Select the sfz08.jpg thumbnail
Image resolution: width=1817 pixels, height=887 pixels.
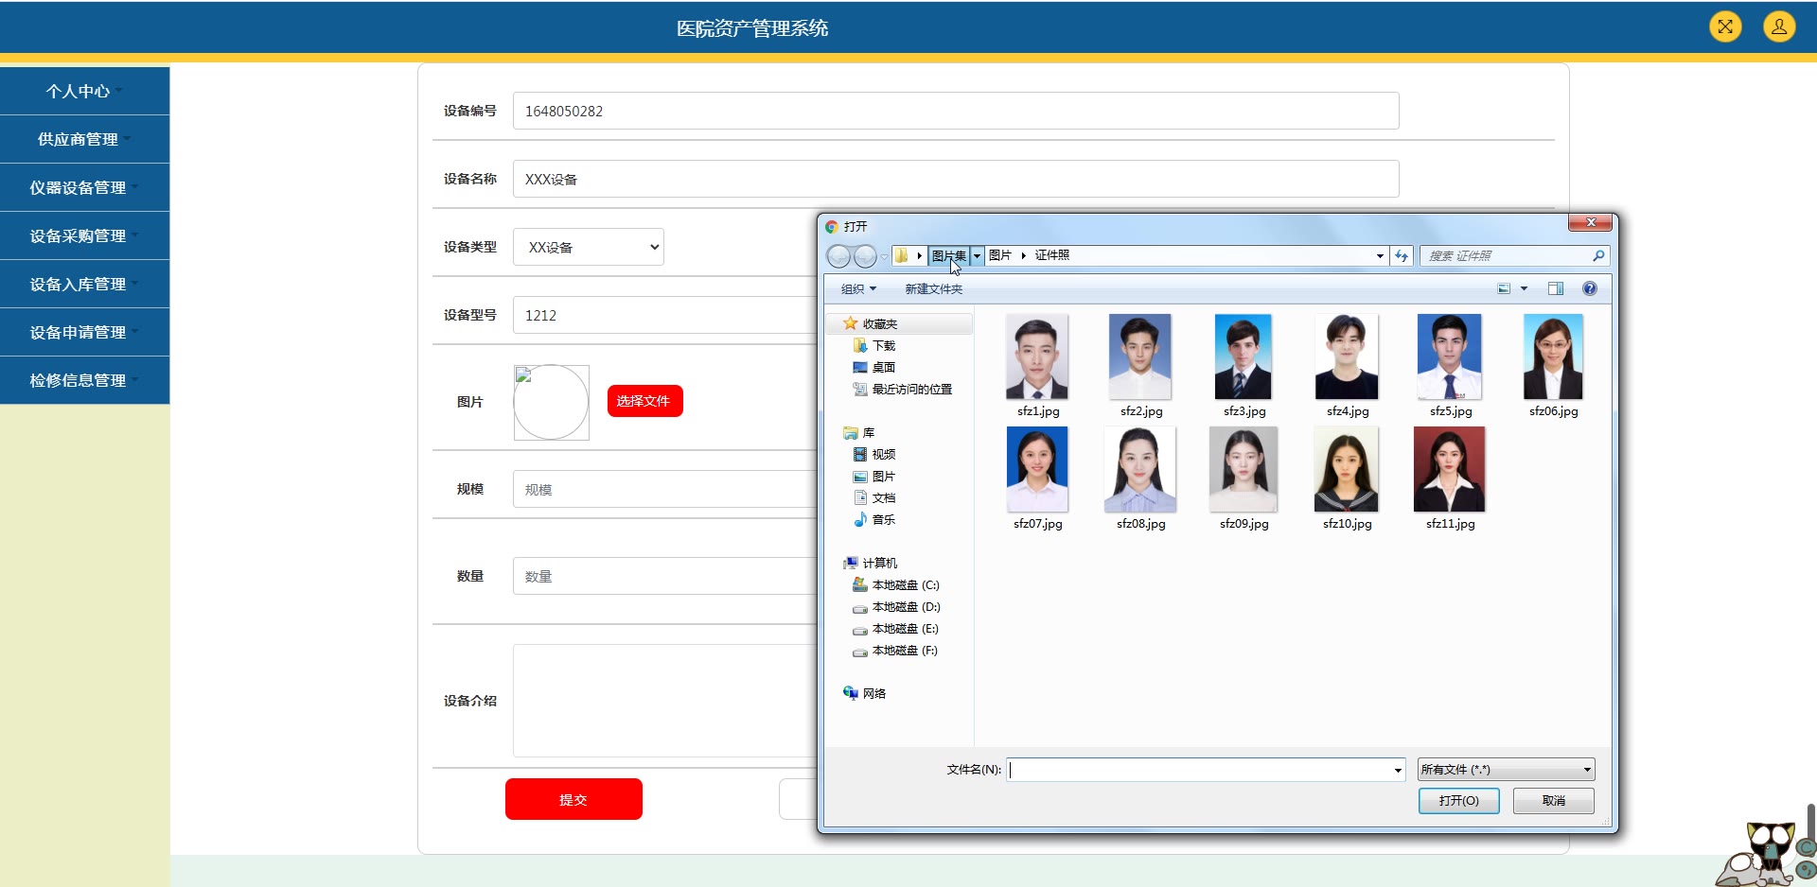coord(1140,469)
